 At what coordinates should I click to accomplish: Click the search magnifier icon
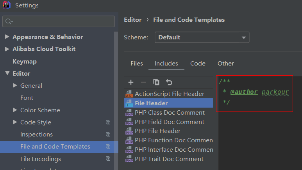click(x=8, y=21)
